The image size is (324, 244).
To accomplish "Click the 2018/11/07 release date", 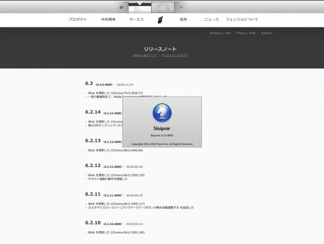I will point(125,85).
